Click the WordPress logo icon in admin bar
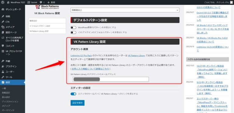Image resolution: width=234 pixels, height=113 pixels. pos(3,2)
